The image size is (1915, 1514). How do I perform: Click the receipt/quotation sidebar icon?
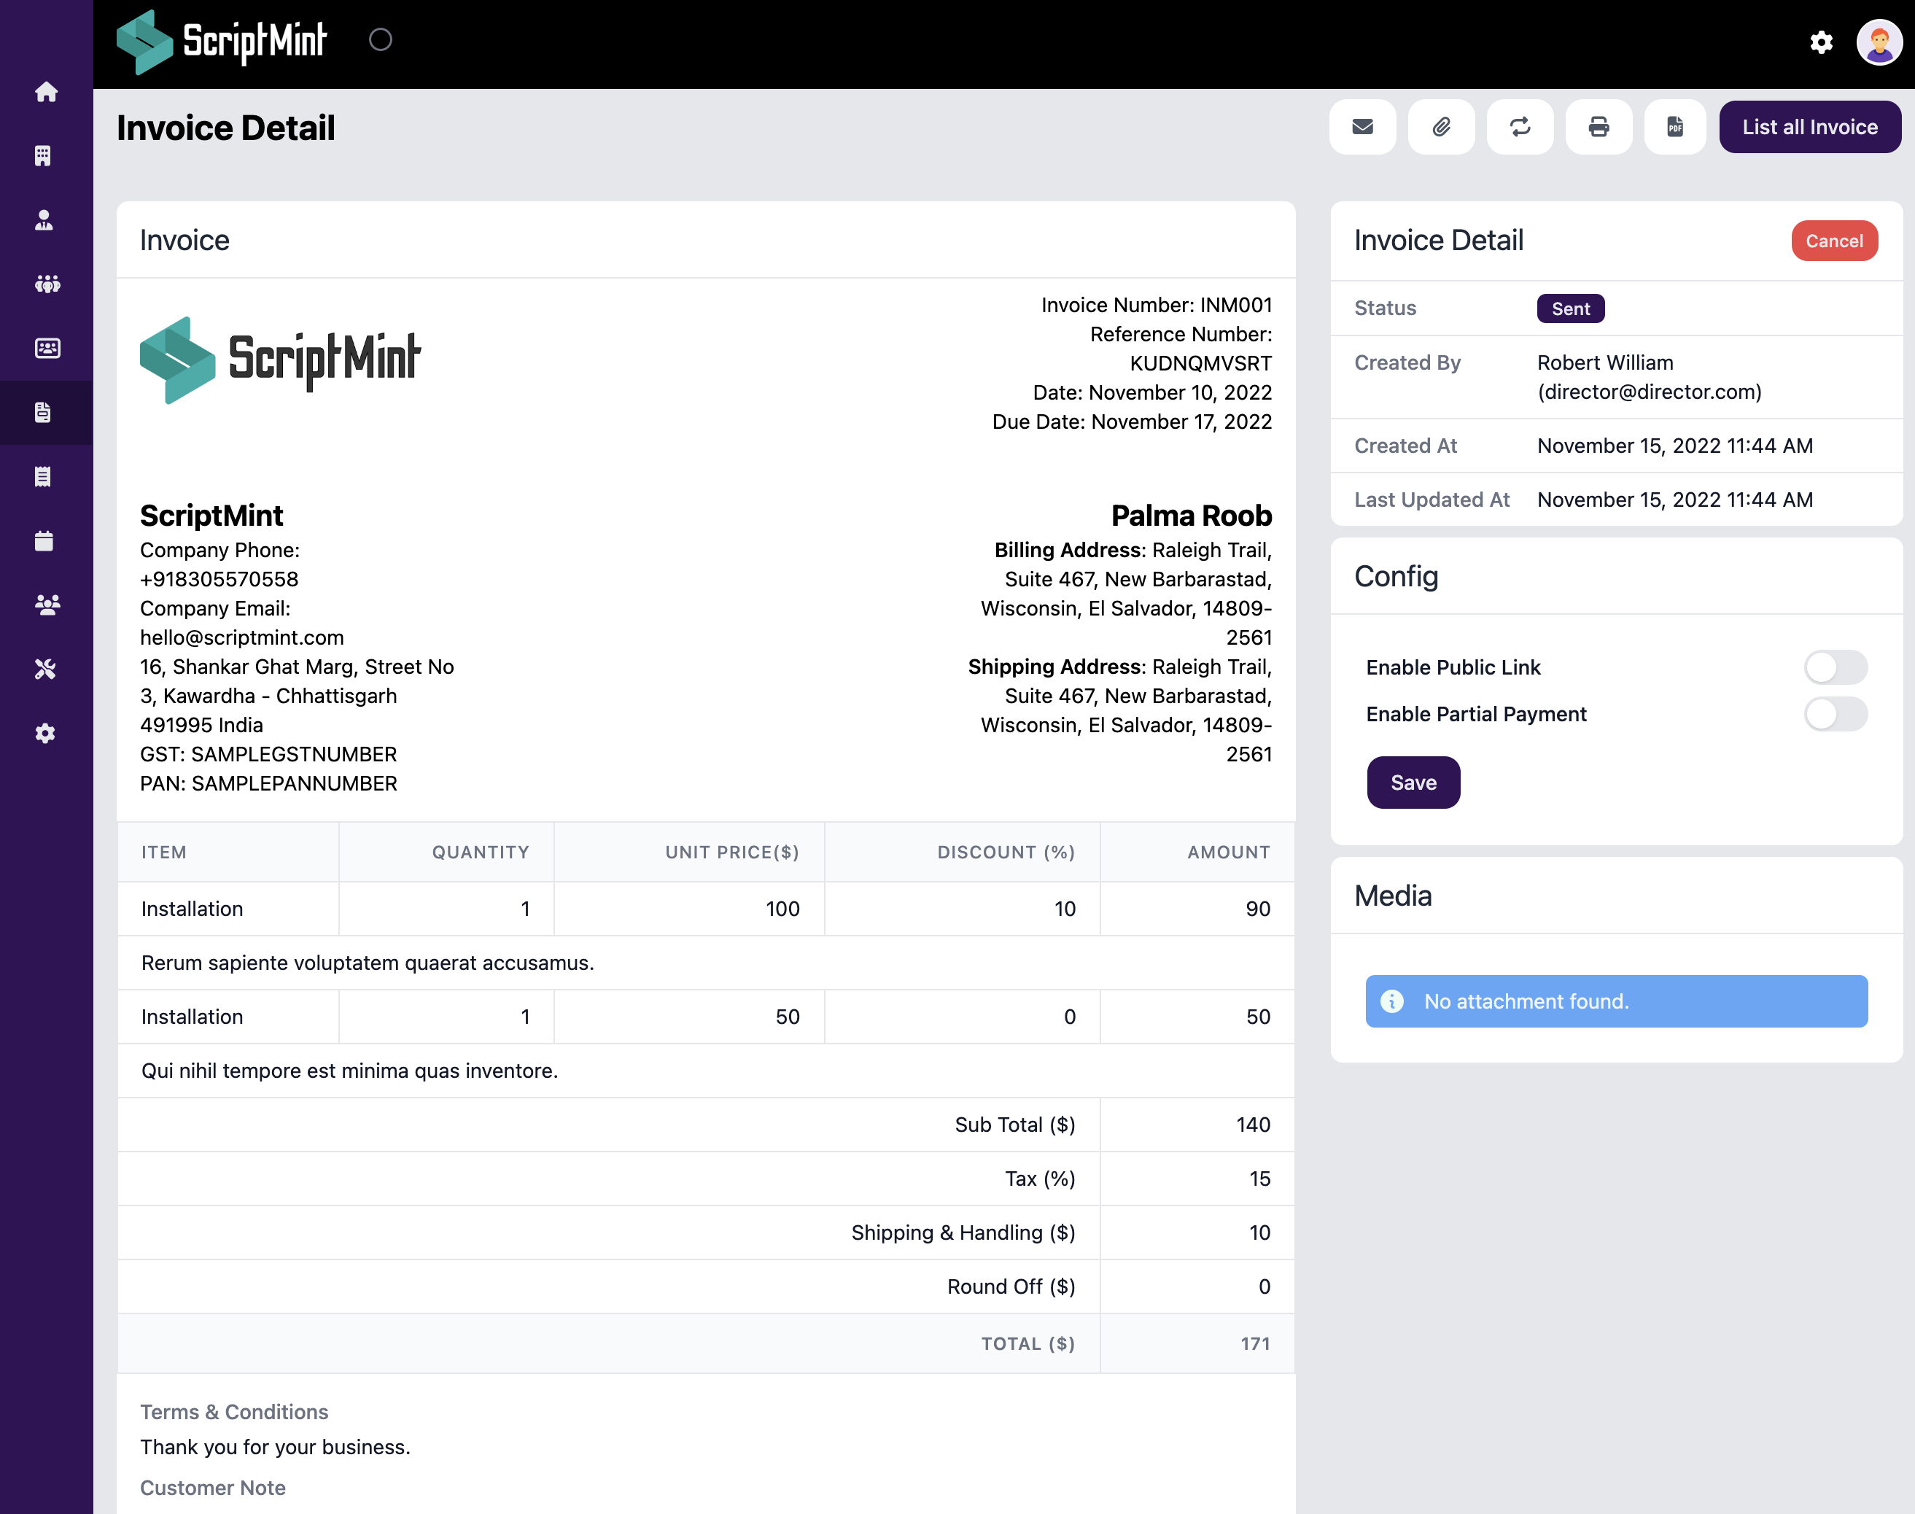pyautogui.click(x=45, y=477)
